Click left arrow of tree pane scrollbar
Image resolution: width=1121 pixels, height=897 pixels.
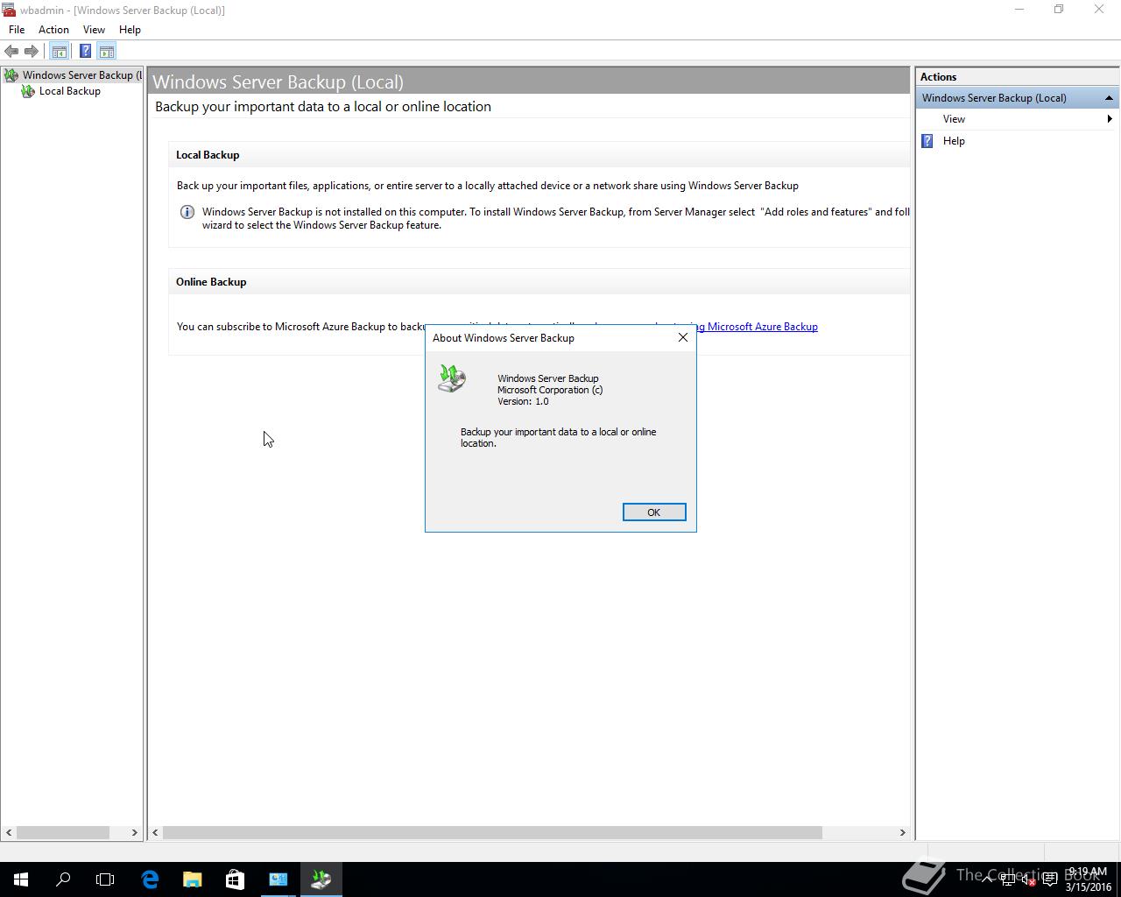point(9,832)
